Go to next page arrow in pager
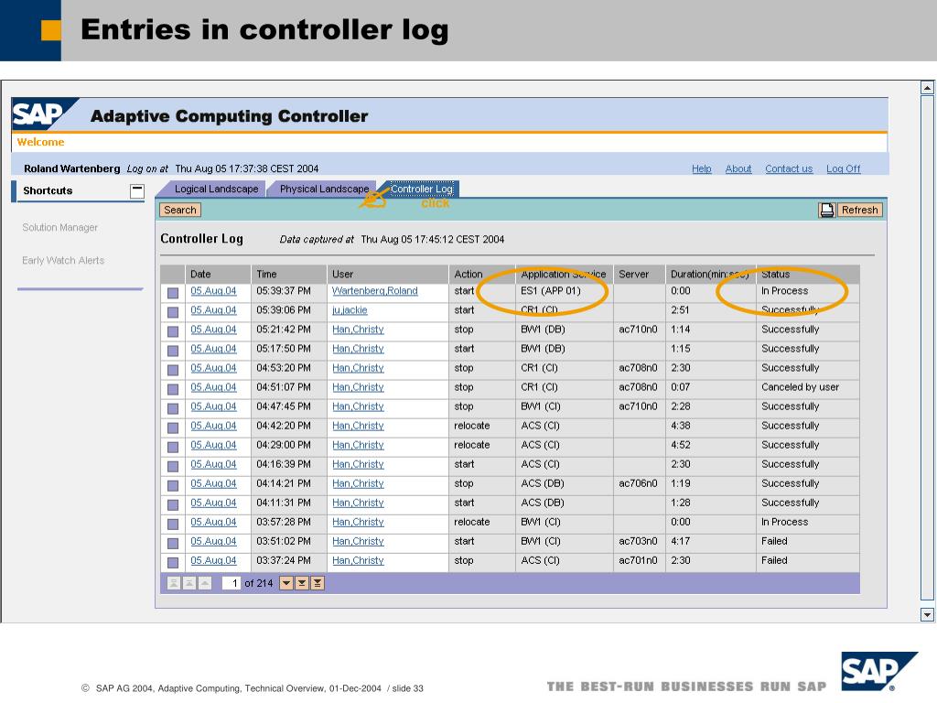937x703 pixels. click(286, 583)
